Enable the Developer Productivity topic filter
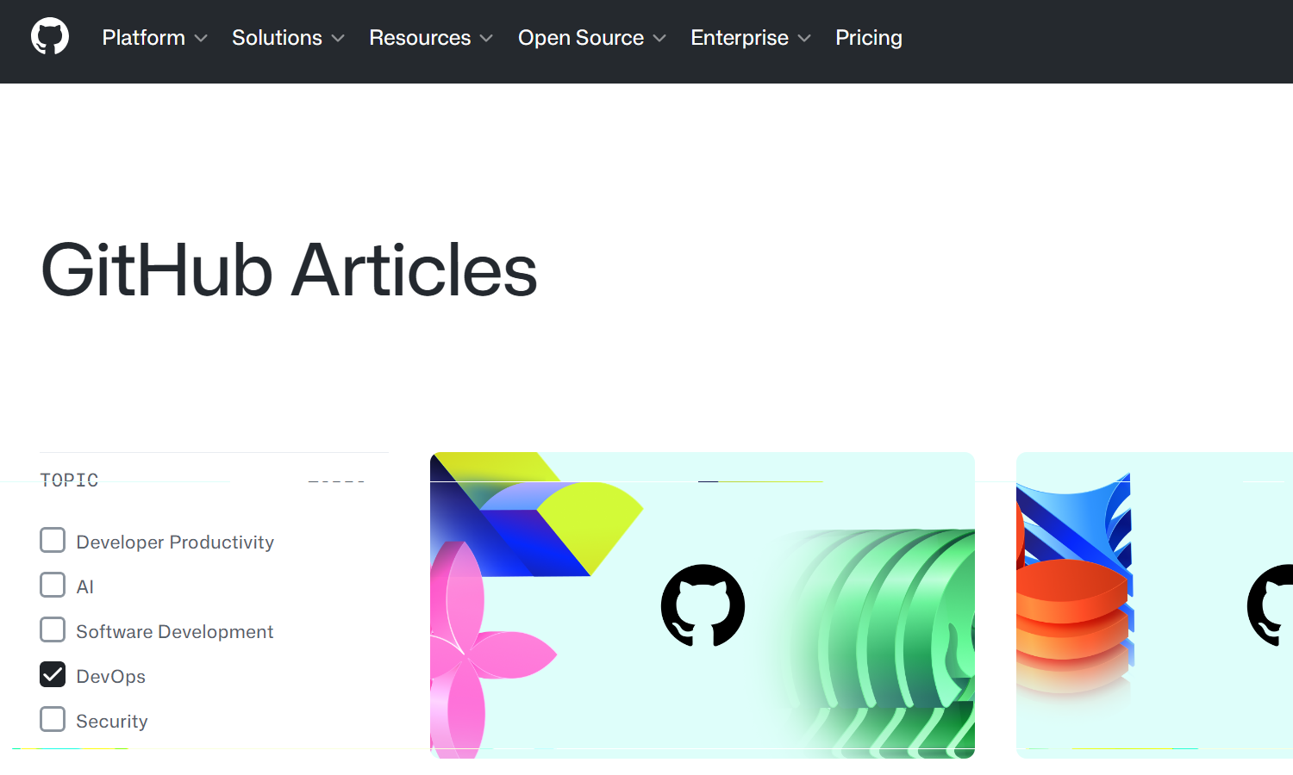 53,541
